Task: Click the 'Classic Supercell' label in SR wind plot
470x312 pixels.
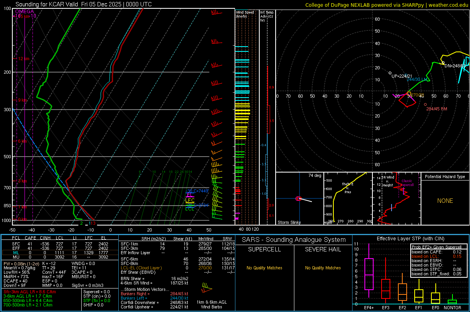Action: [407, 183]
